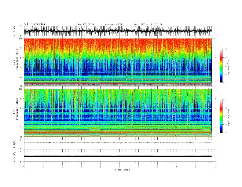Click the "ch.1(V)" waveform axis label
Viewport: 242px width, 187px height.
tap(15, 31)
